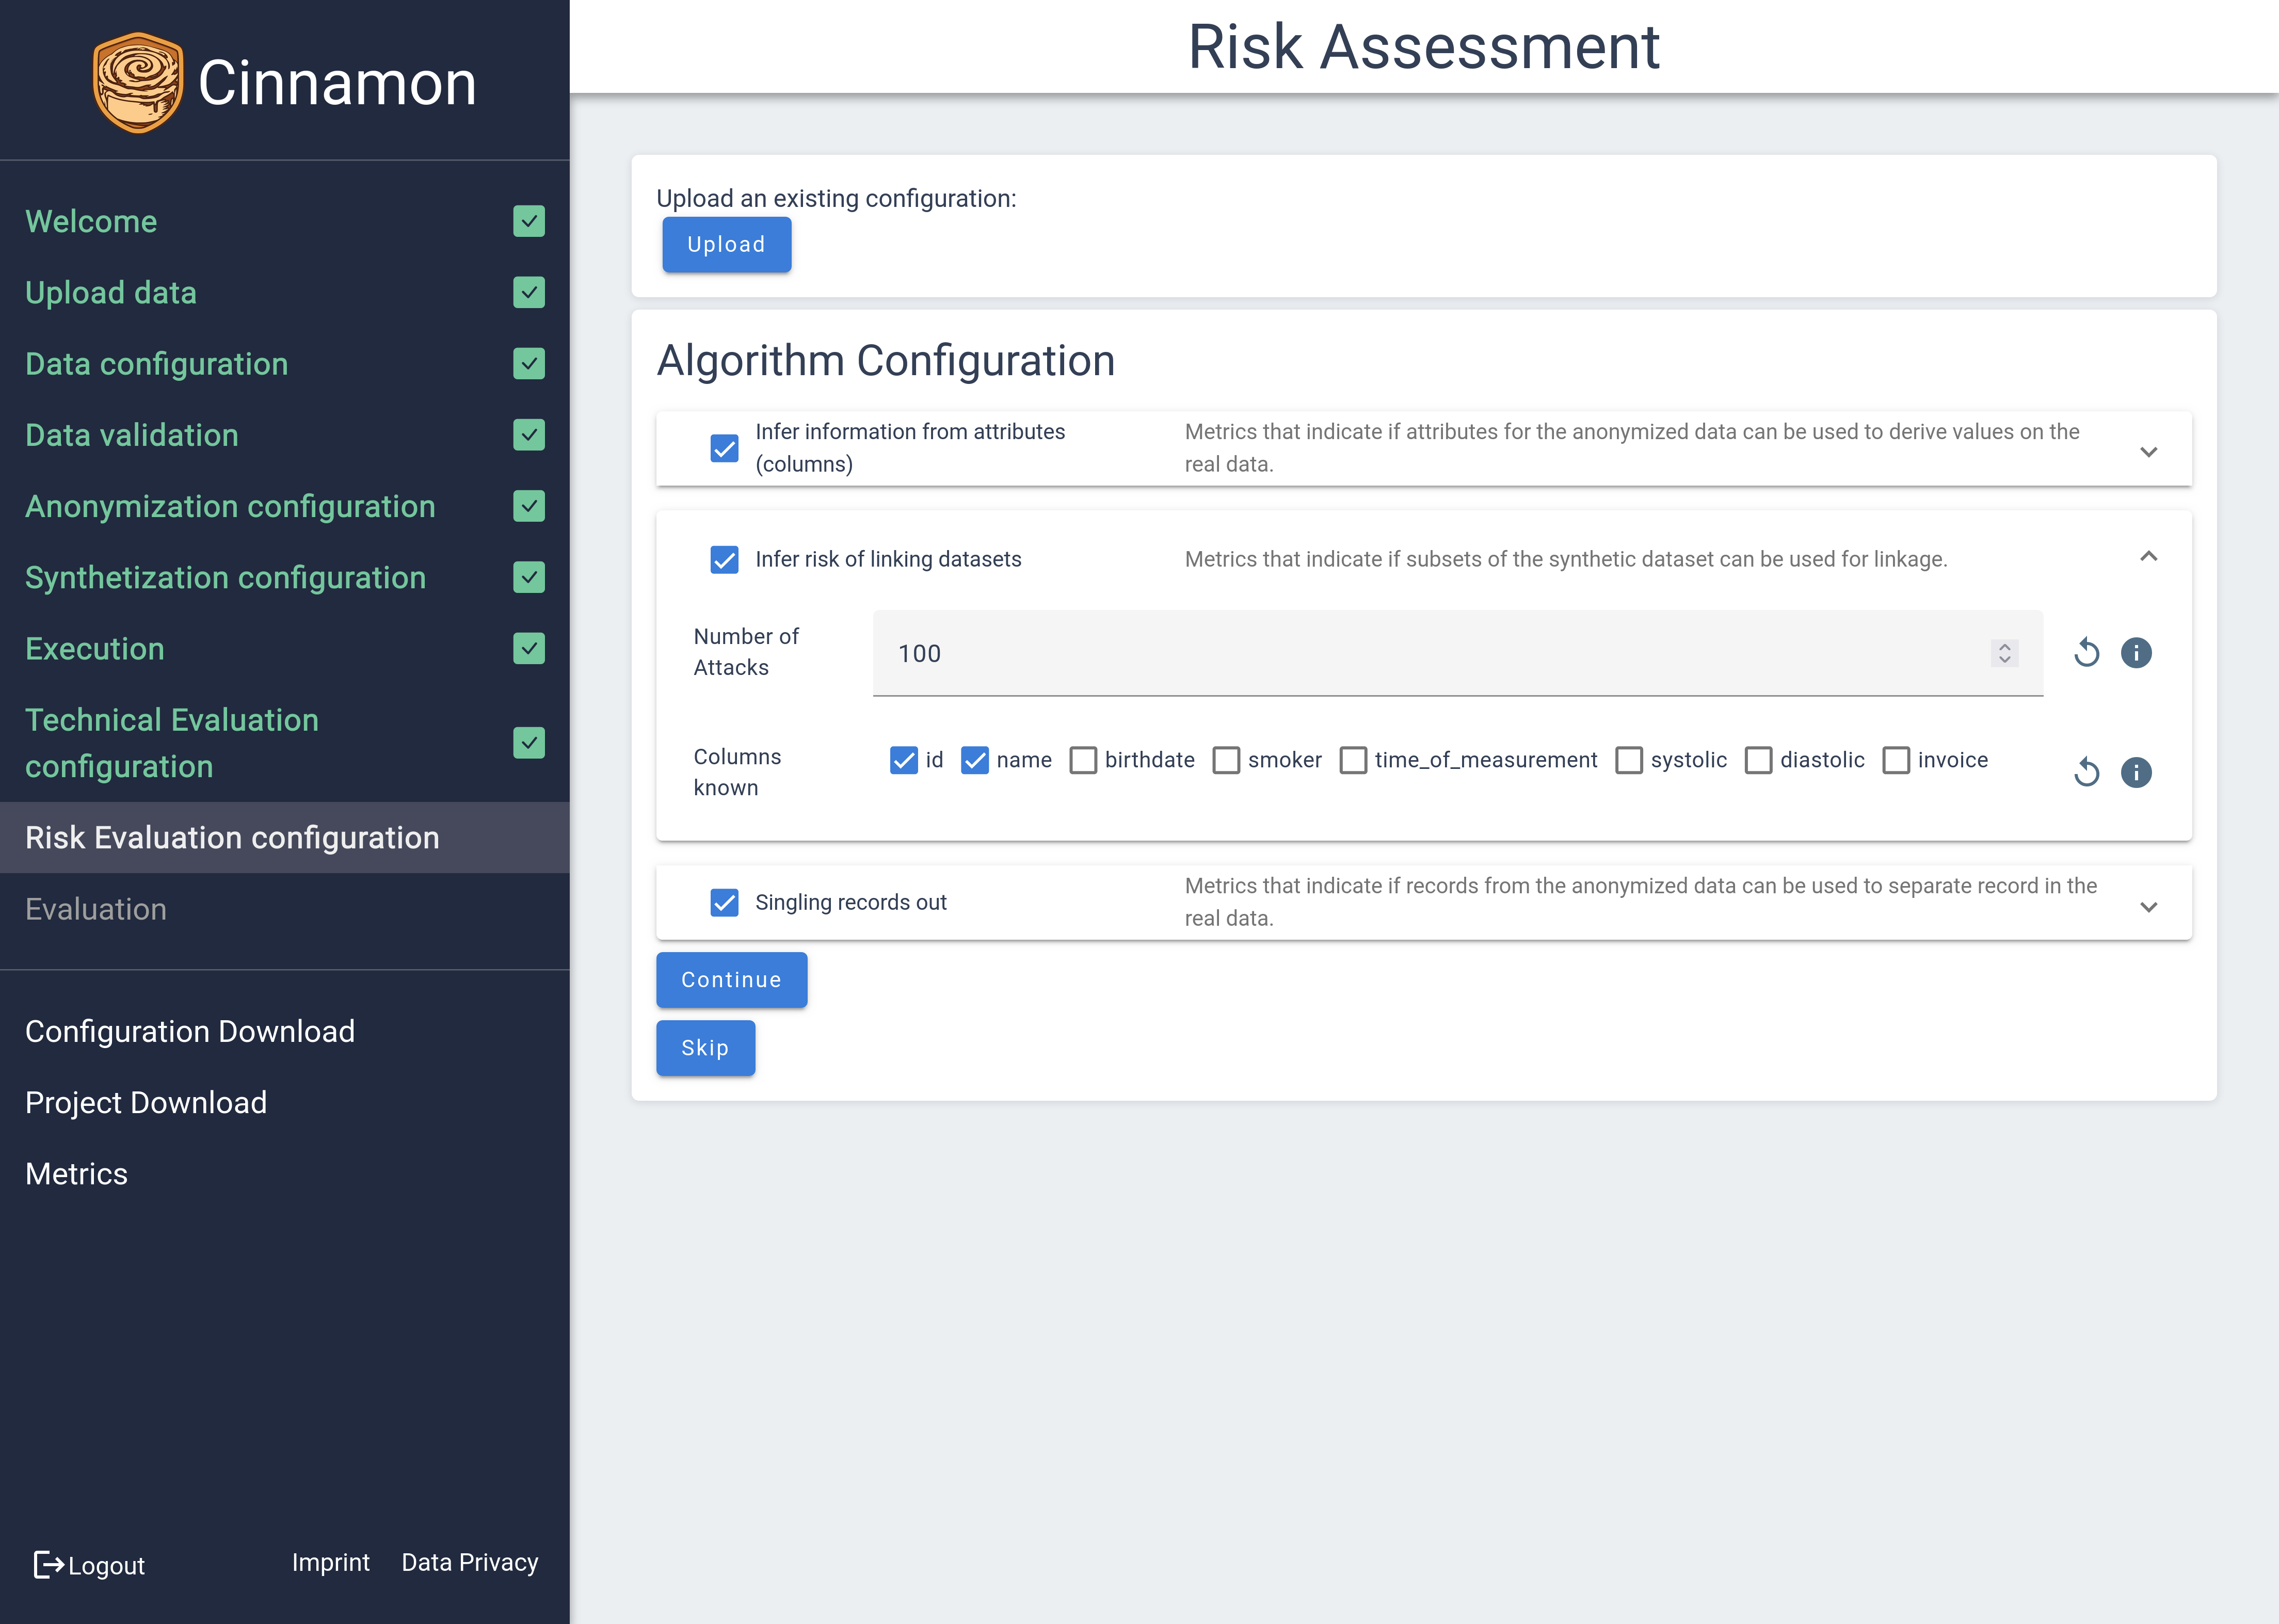The image size is (2279, 1624).
Task: Toggle Infer risk of linking datasets checkbox
Action: pyautogui.click(x=724, y=559)
